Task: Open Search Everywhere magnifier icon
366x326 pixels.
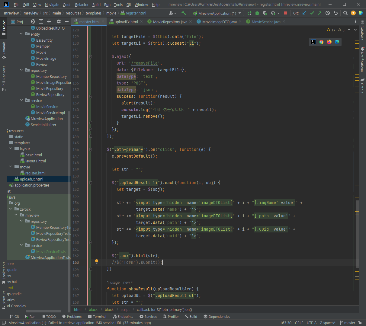Action: pyautogui.click(x=345, y=13)
